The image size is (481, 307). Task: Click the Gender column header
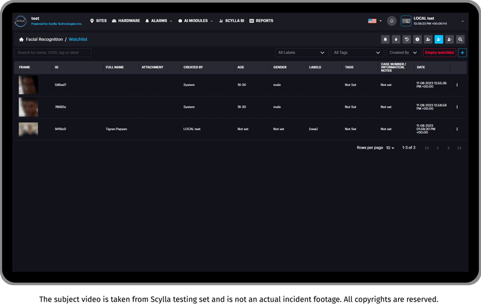click(280, 67)
